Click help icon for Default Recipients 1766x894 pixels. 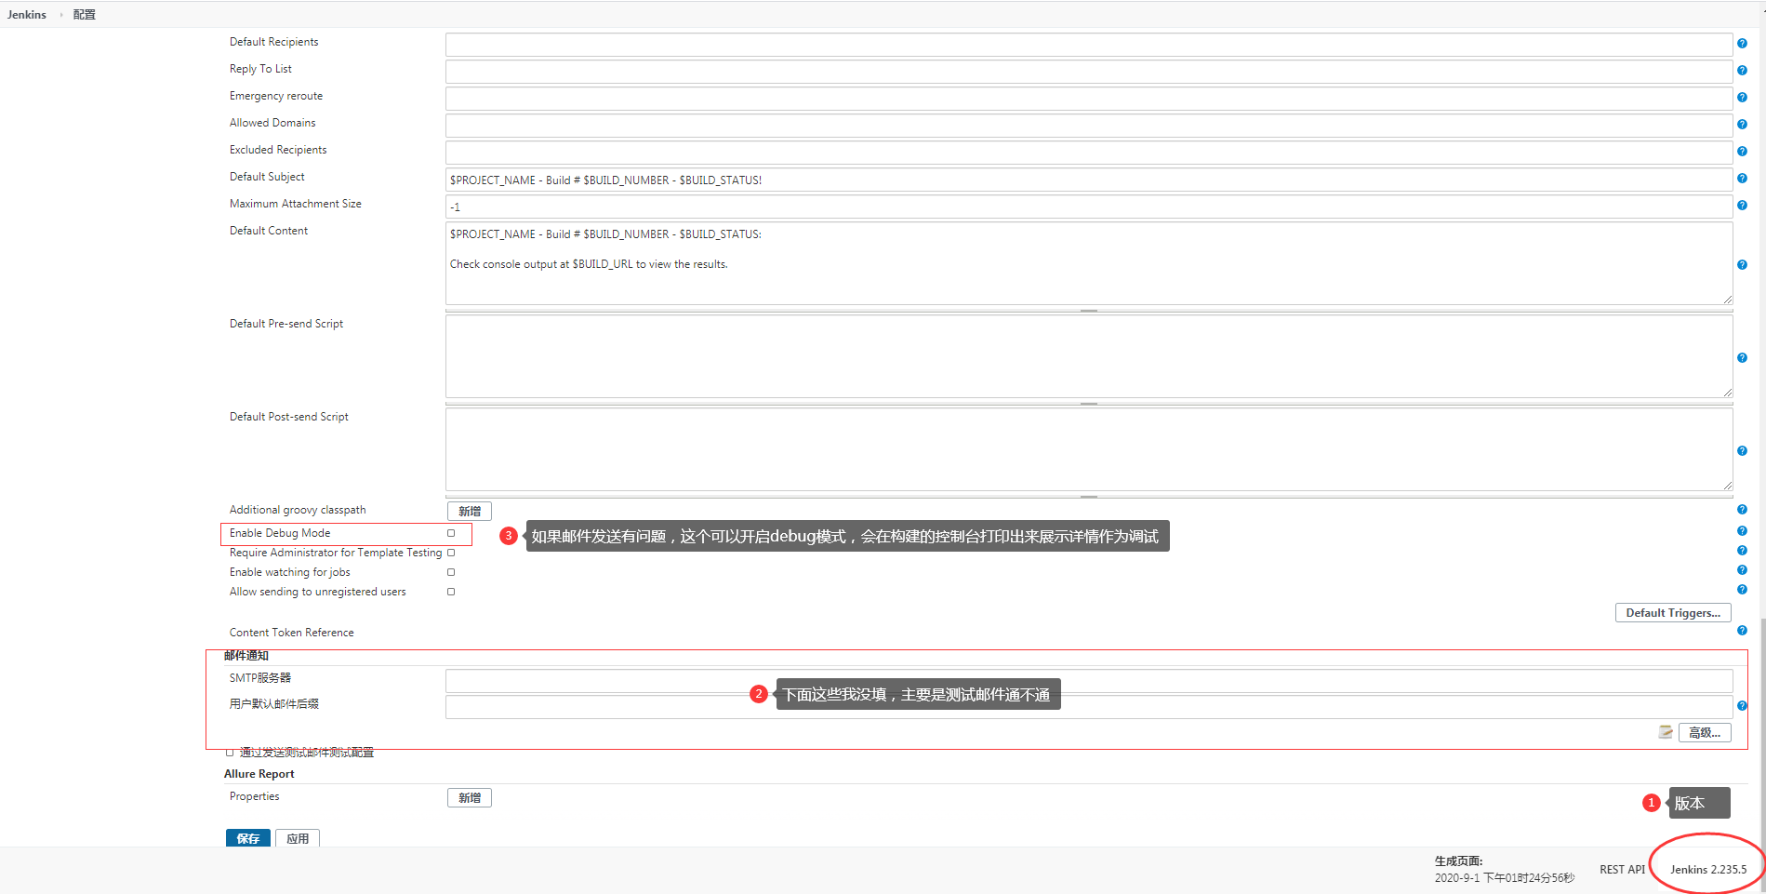(x=1742, y=44)
